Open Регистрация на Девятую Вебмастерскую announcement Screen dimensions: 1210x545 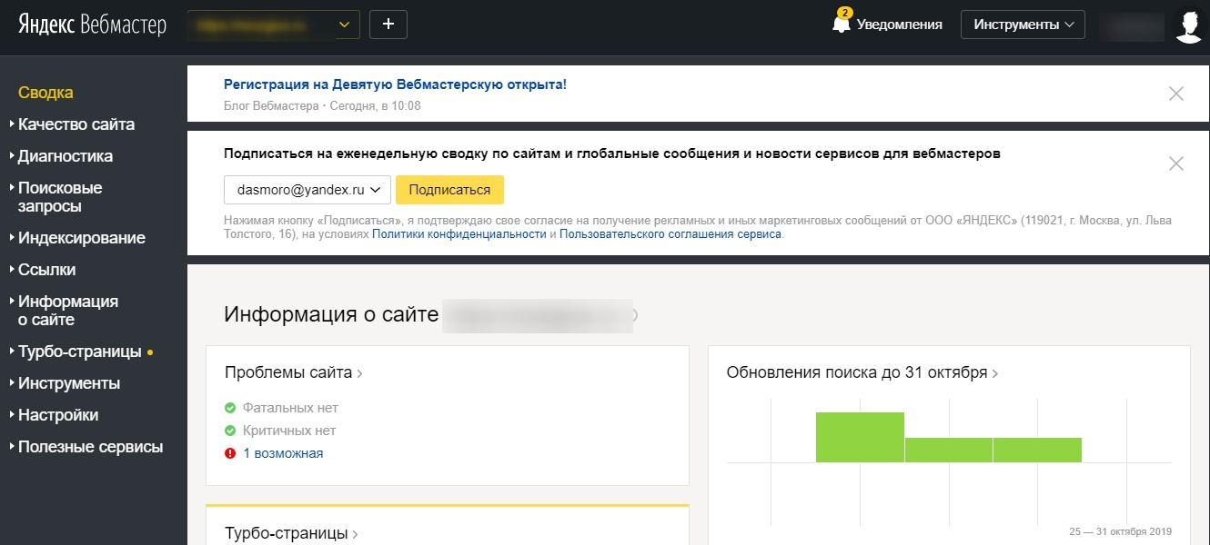click(395, 84)
